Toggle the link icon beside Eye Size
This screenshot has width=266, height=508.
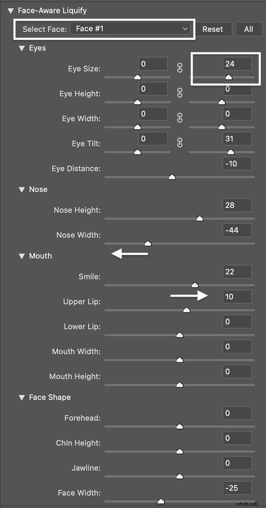180,68
